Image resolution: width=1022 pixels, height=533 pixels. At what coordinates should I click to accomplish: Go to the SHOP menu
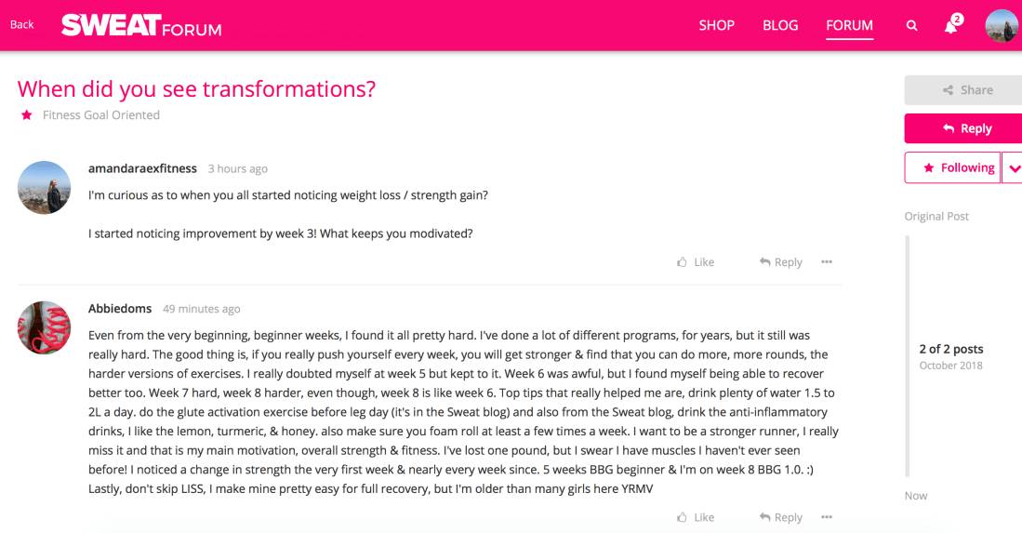718,25
